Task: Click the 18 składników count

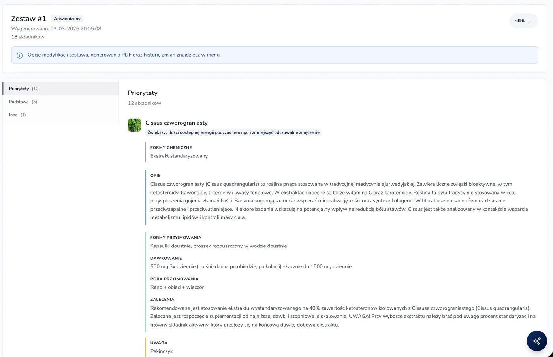Action: click(x=28, y=37)
